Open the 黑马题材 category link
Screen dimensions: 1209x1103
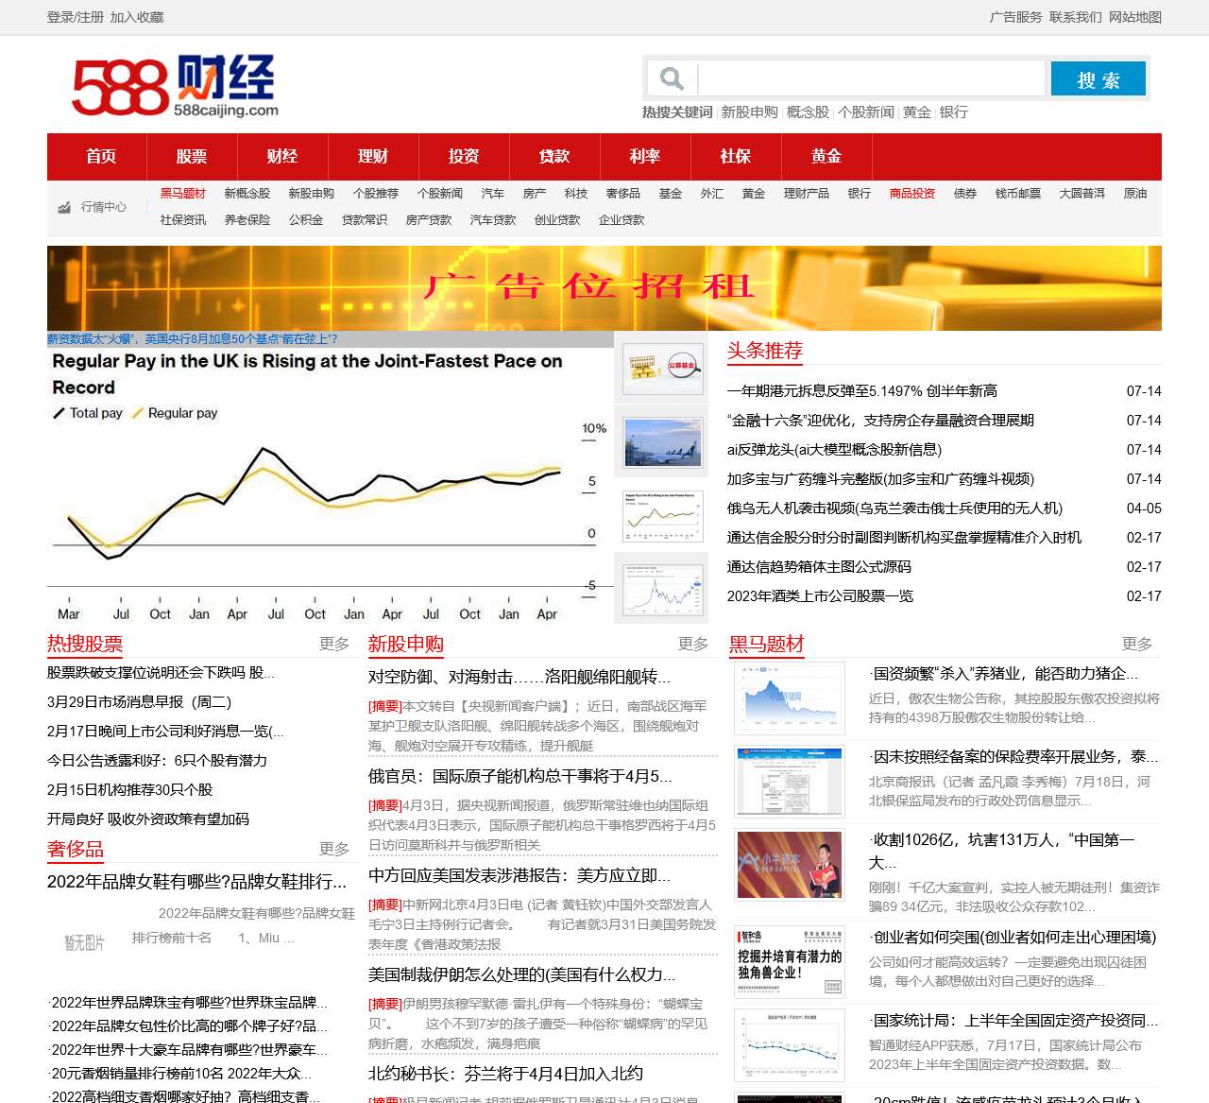(183, 193)
